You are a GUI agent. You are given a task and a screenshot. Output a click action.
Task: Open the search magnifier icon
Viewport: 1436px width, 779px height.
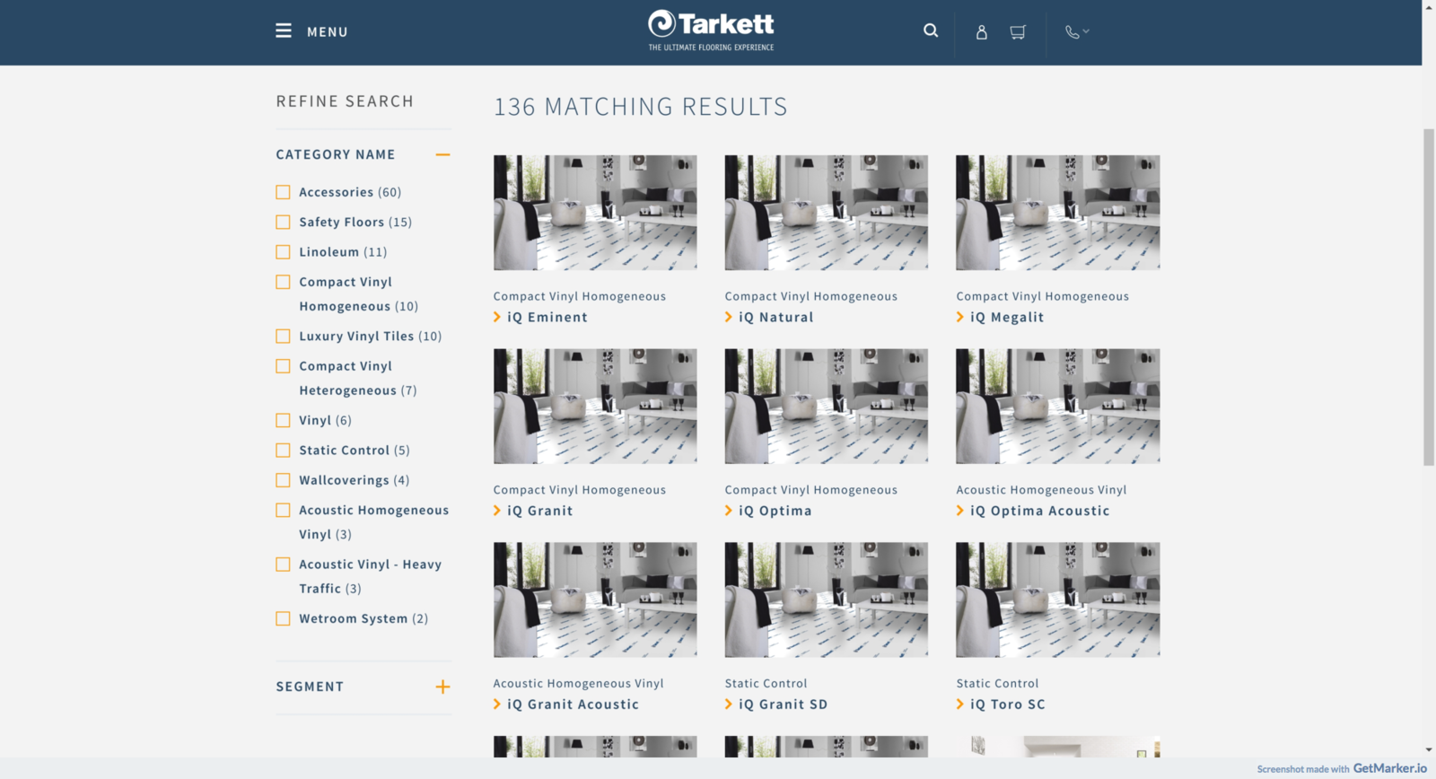point(931,31)
